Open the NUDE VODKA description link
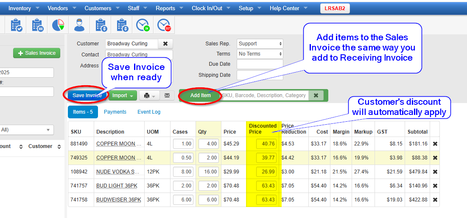Screen dimensions: 467x218 (118, 172)
